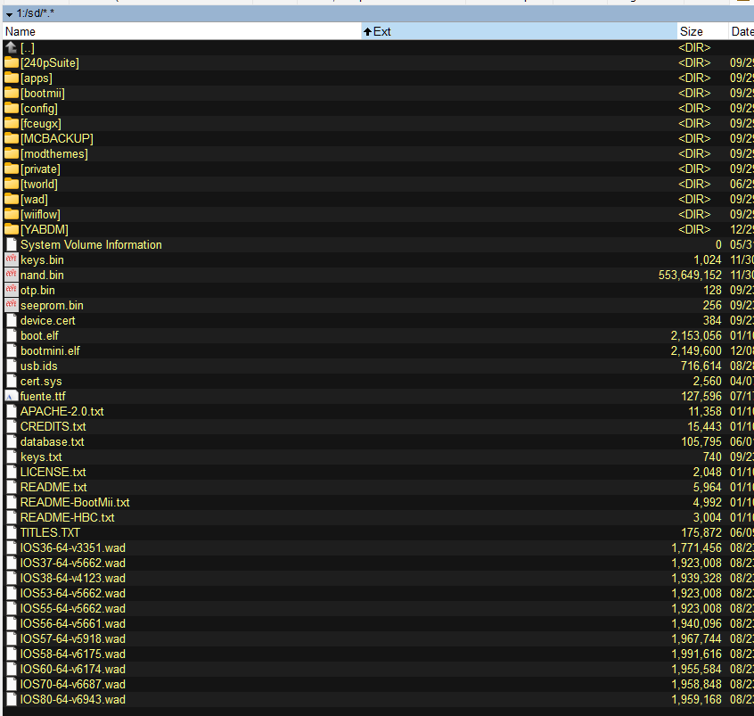Click the bootmini.elf file icon
Viewport: 754px width, 716px height.
12,350
